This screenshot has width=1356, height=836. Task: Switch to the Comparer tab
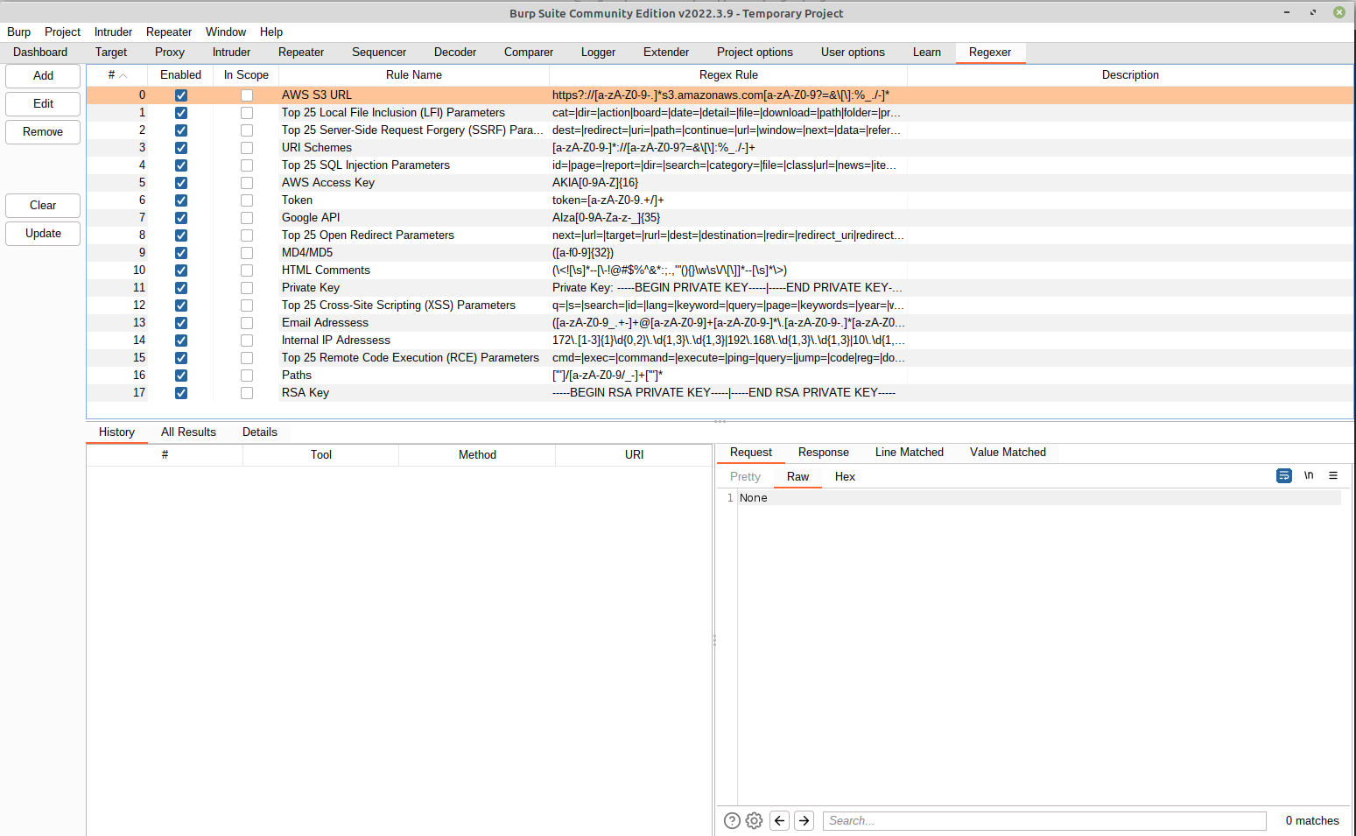coord(529,53)
